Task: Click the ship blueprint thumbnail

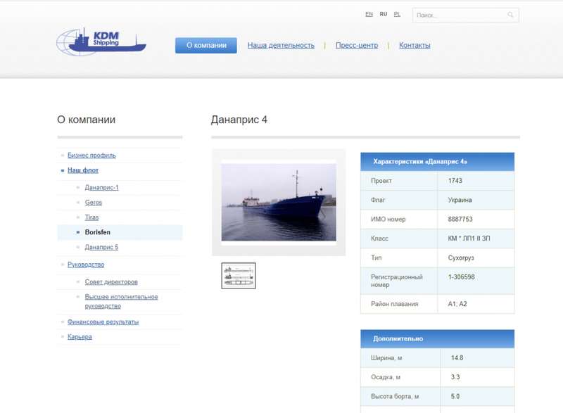Action: point(239,276)
